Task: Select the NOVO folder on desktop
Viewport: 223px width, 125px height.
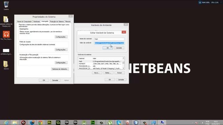Action: 6,65
